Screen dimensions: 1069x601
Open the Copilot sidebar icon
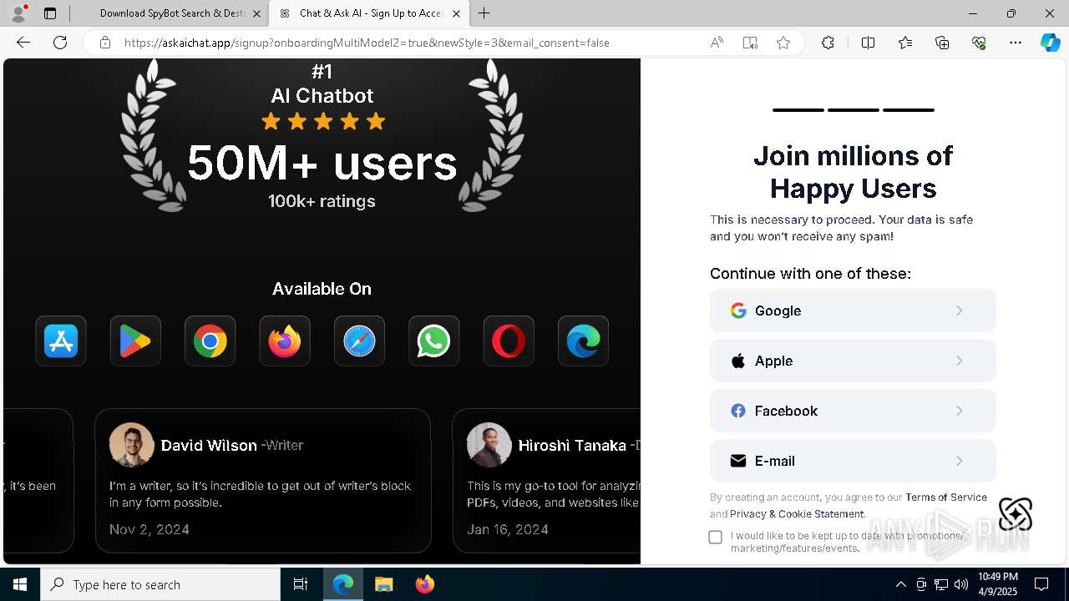pos(1051,43)
